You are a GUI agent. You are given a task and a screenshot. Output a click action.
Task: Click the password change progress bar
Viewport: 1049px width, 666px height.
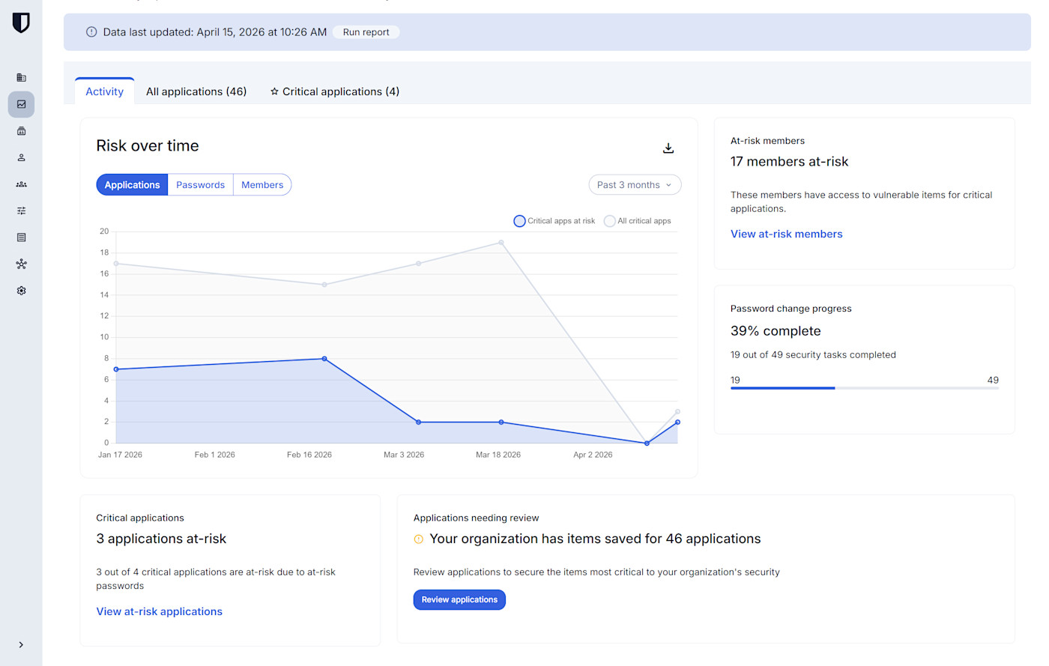pos(864,388)
